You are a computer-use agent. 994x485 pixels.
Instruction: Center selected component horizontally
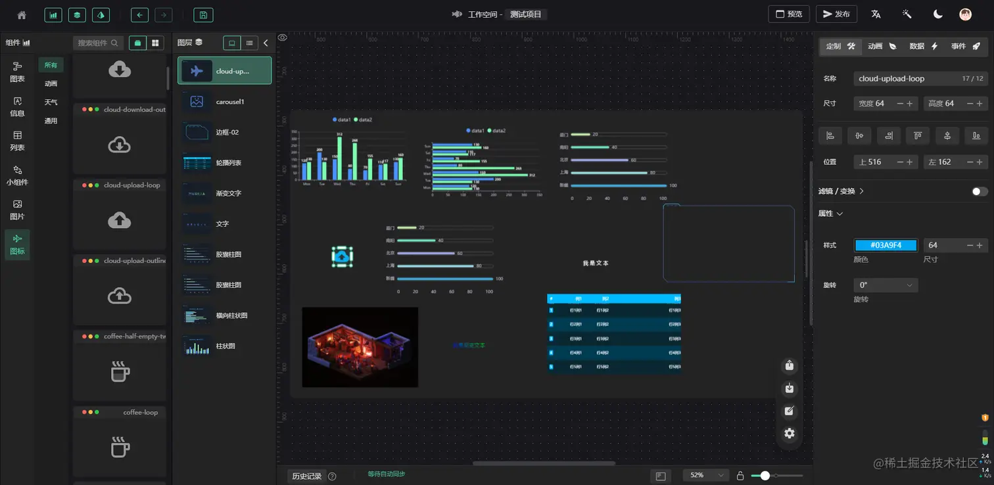[x=859, y=136]
